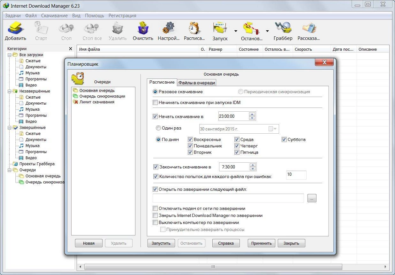The height and width of the screenshot is (275, 395).
Task: Select По дням radio button
Action: coord(158,139)
